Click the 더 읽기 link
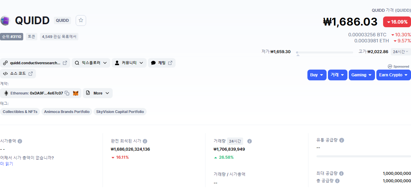The width and height of the screenshot is (411, 194). tap(6, 164)
